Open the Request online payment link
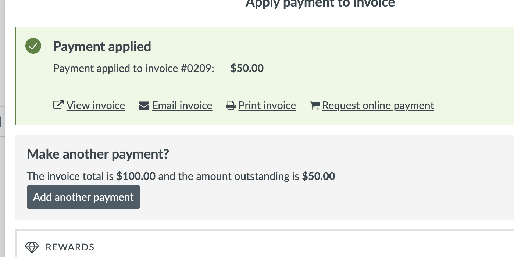Image resolution: width=514 pixels, height=257 pixels. [x=378, y=106]
